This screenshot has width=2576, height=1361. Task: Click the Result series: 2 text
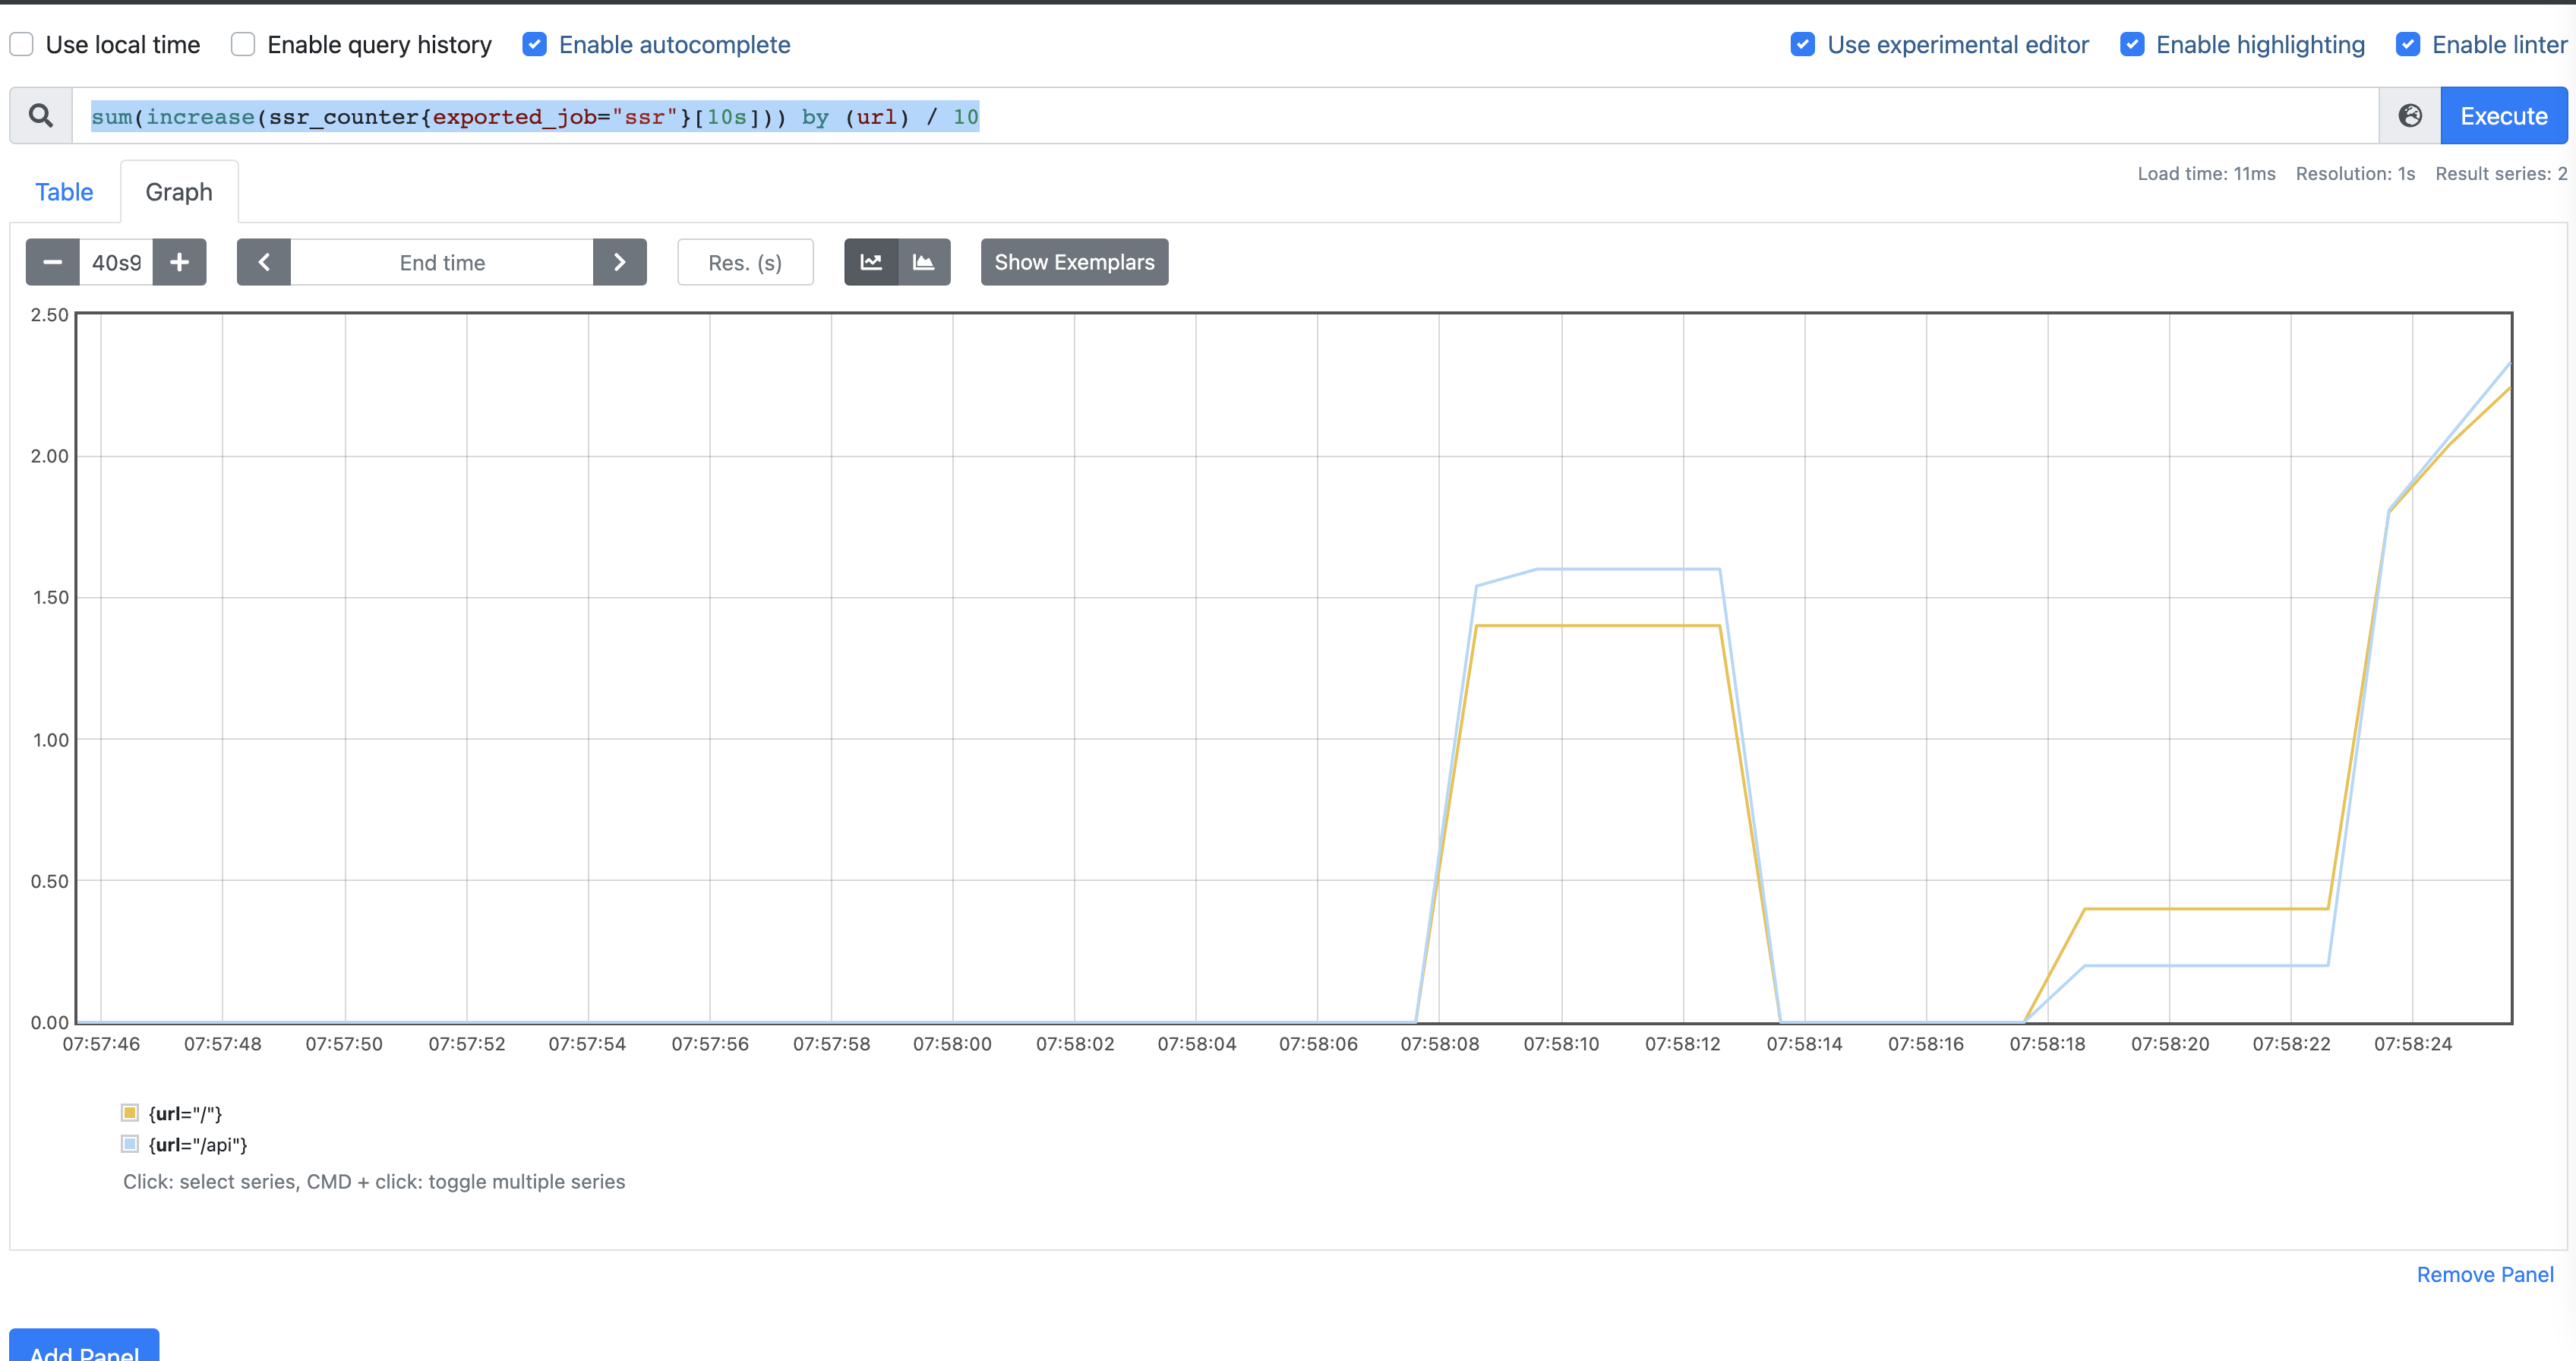[2501, 174]
